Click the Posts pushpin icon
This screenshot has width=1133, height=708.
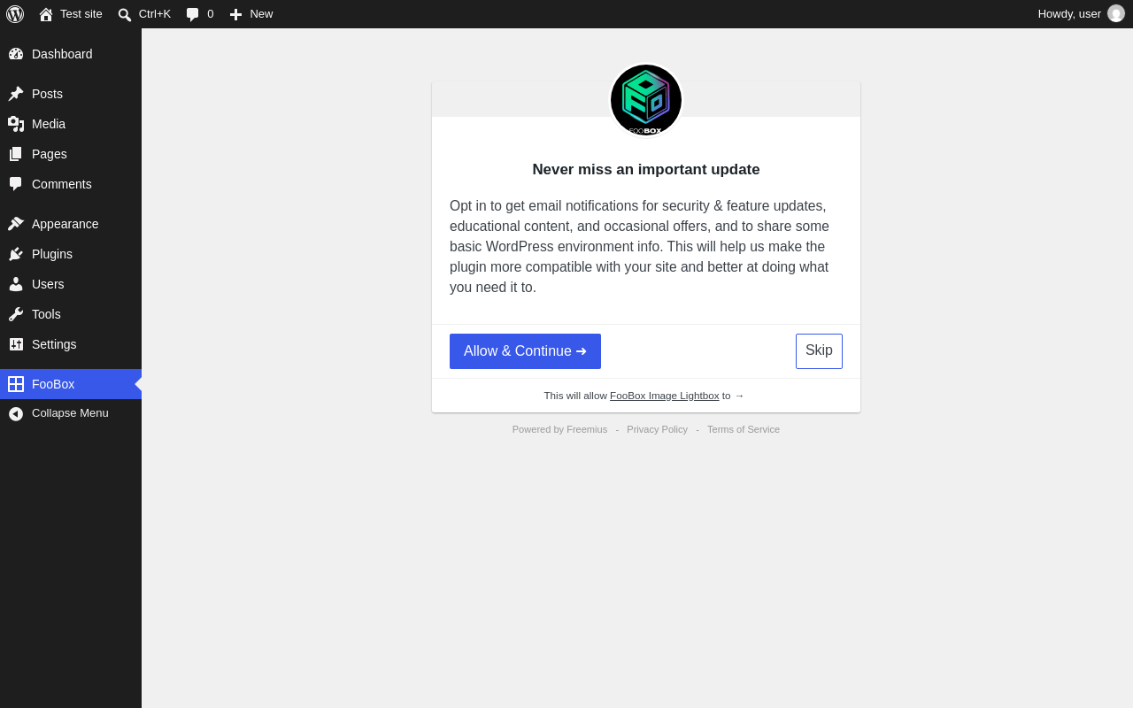point(16,94)
